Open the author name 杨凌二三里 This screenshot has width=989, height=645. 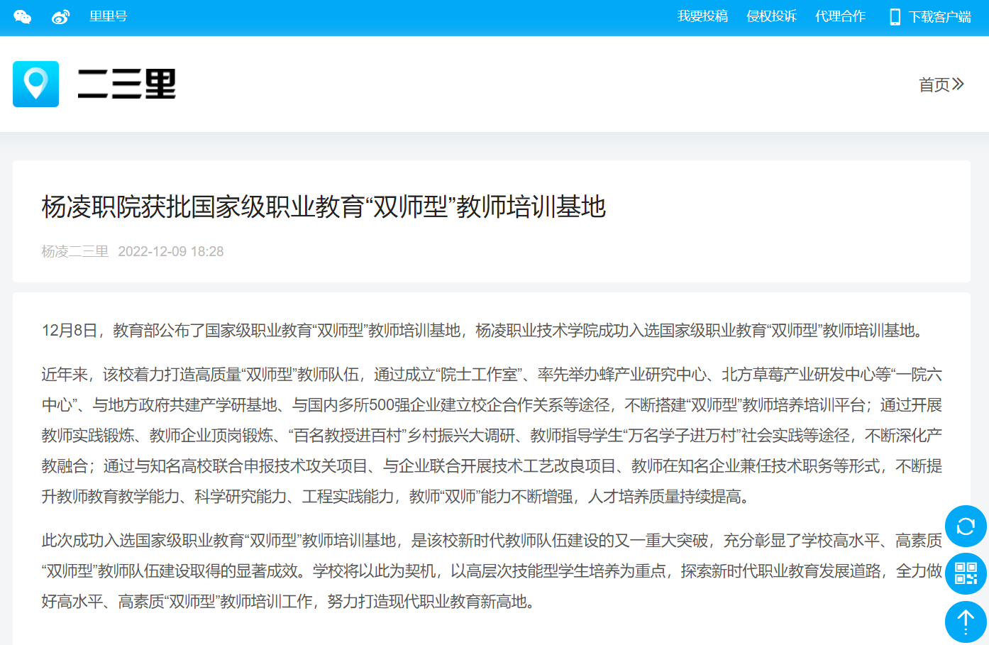tap(74, 251)
